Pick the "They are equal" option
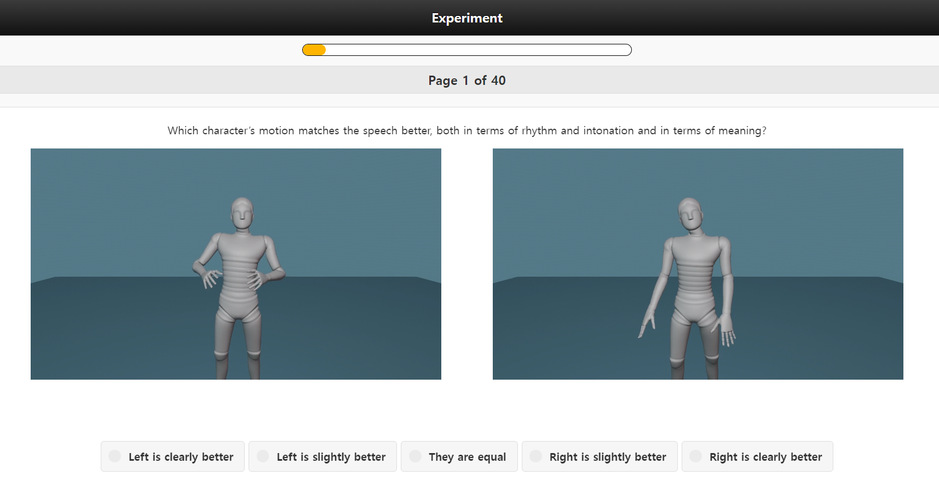The image size is (939, 498). point(459,456)
